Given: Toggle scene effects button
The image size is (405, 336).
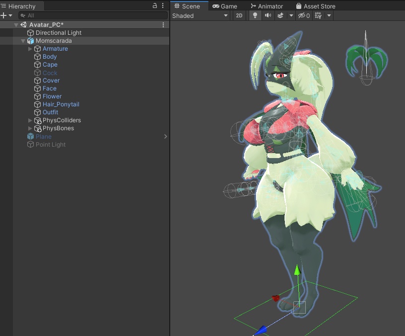Looking at the screenshot, I should [x=280, y=16].
